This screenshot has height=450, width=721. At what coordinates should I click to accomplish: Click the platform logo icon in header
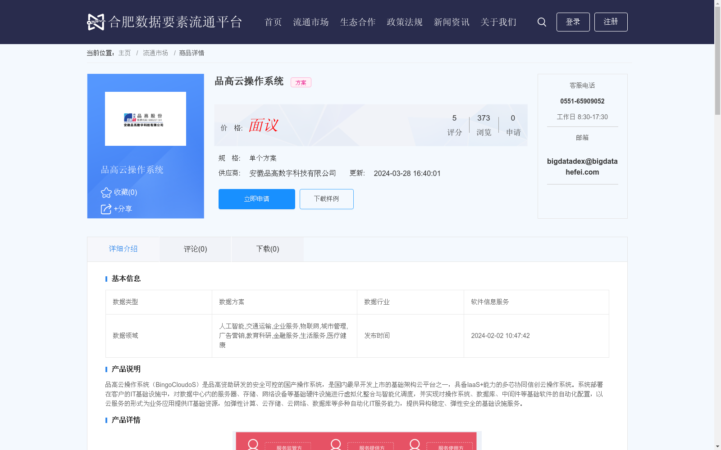coord(96,22)
